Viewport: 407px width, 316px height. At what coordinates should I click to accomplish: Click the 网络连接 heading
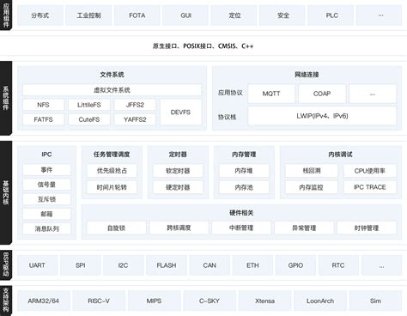[307, 75]
